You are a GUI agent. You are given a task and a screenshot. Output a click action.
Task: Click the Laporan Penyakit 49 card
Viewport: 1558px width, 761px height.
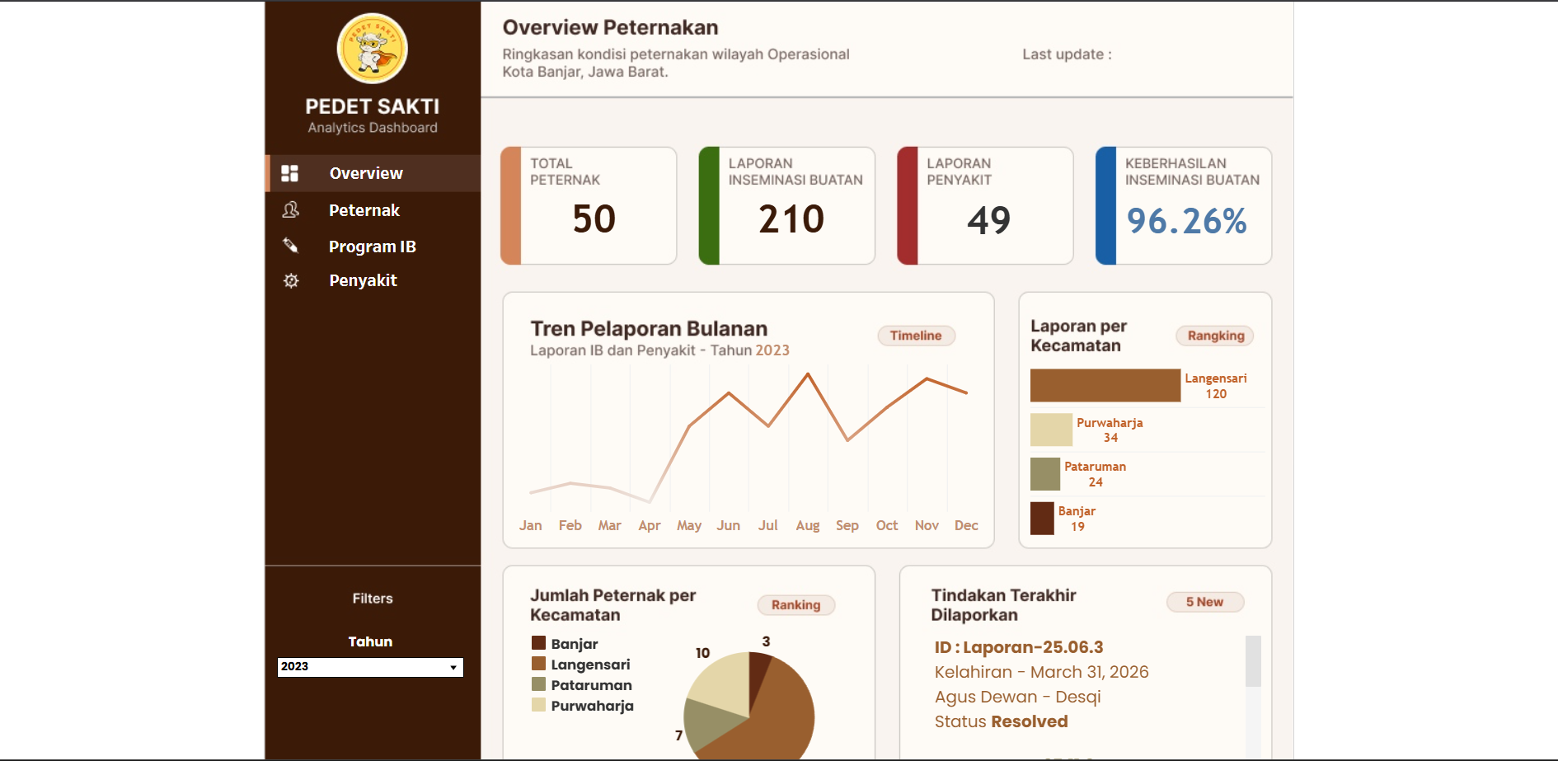click(x=985, y=206)
